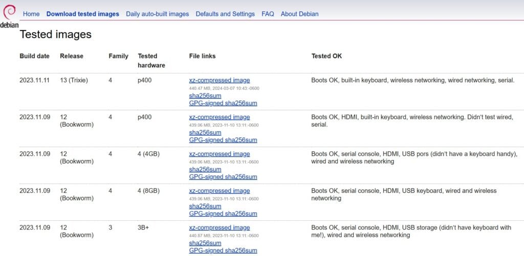Screen dimensions: 524x256
Task: Select the 4 (8GB) hardware cell
Action: [148, 191]
